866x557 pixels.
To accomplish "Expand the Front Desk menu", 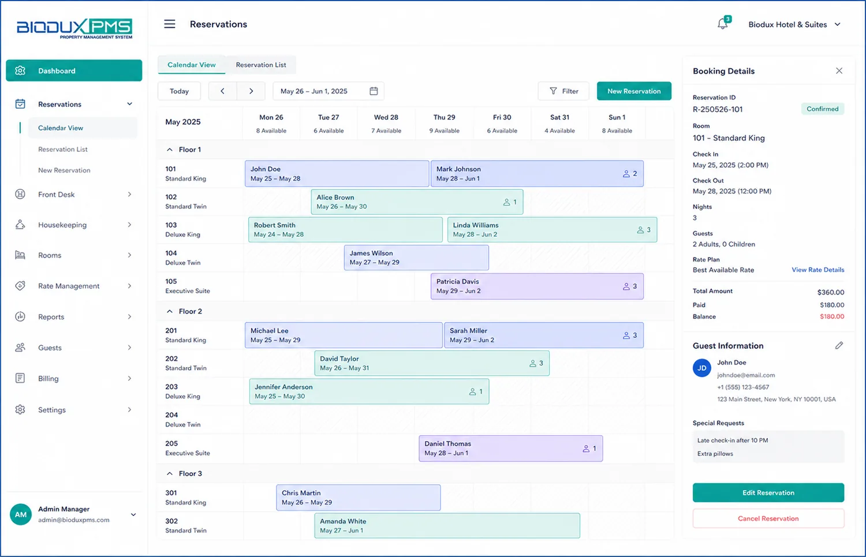I will point(129,194).
